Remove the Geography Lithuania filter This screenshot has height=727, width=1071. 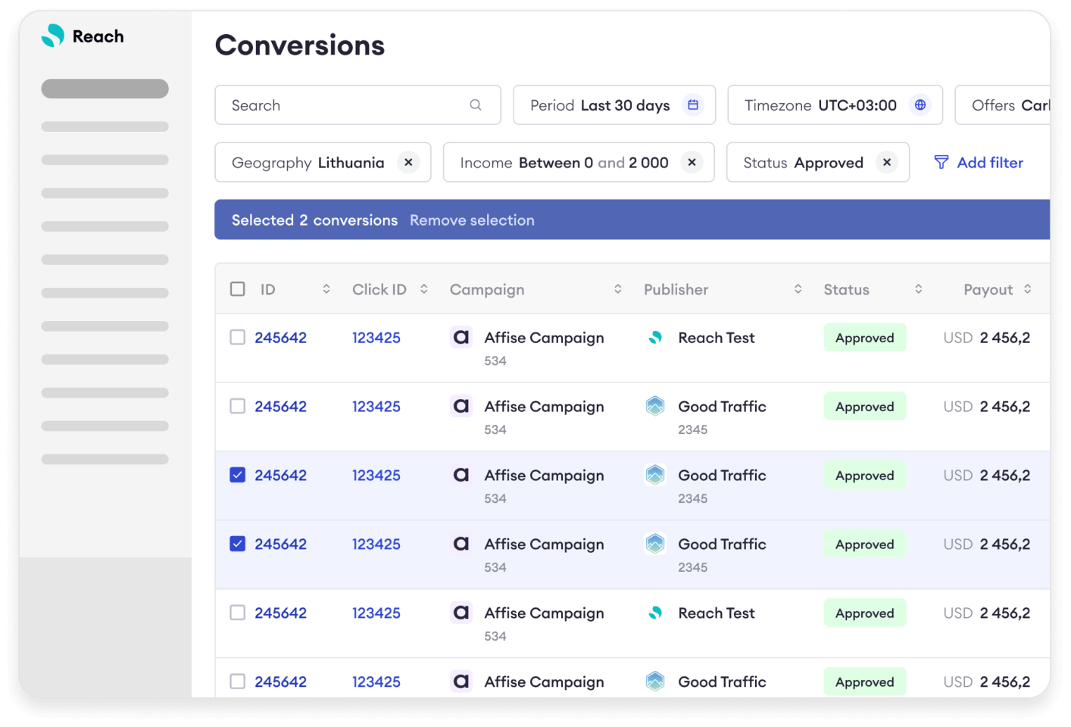[x=408, y=162]
